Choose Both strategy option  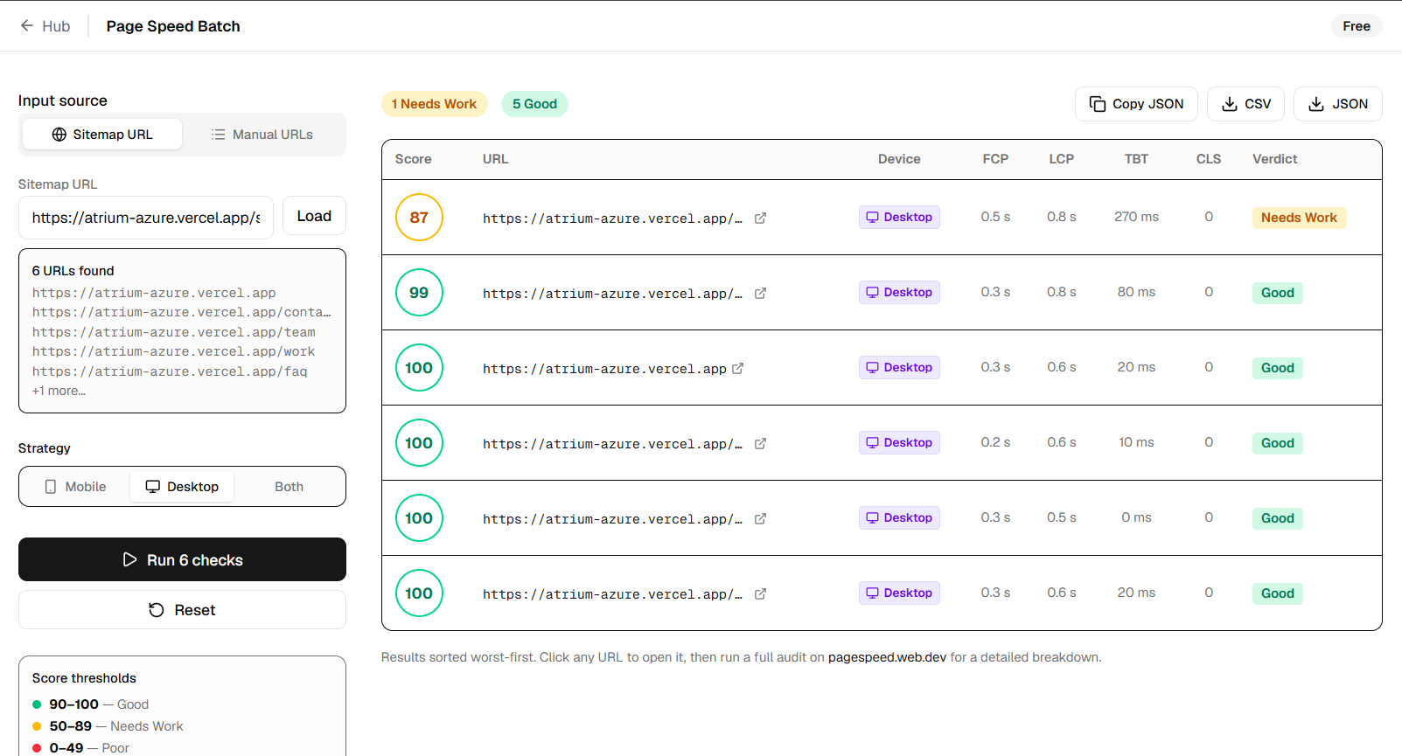289,487
